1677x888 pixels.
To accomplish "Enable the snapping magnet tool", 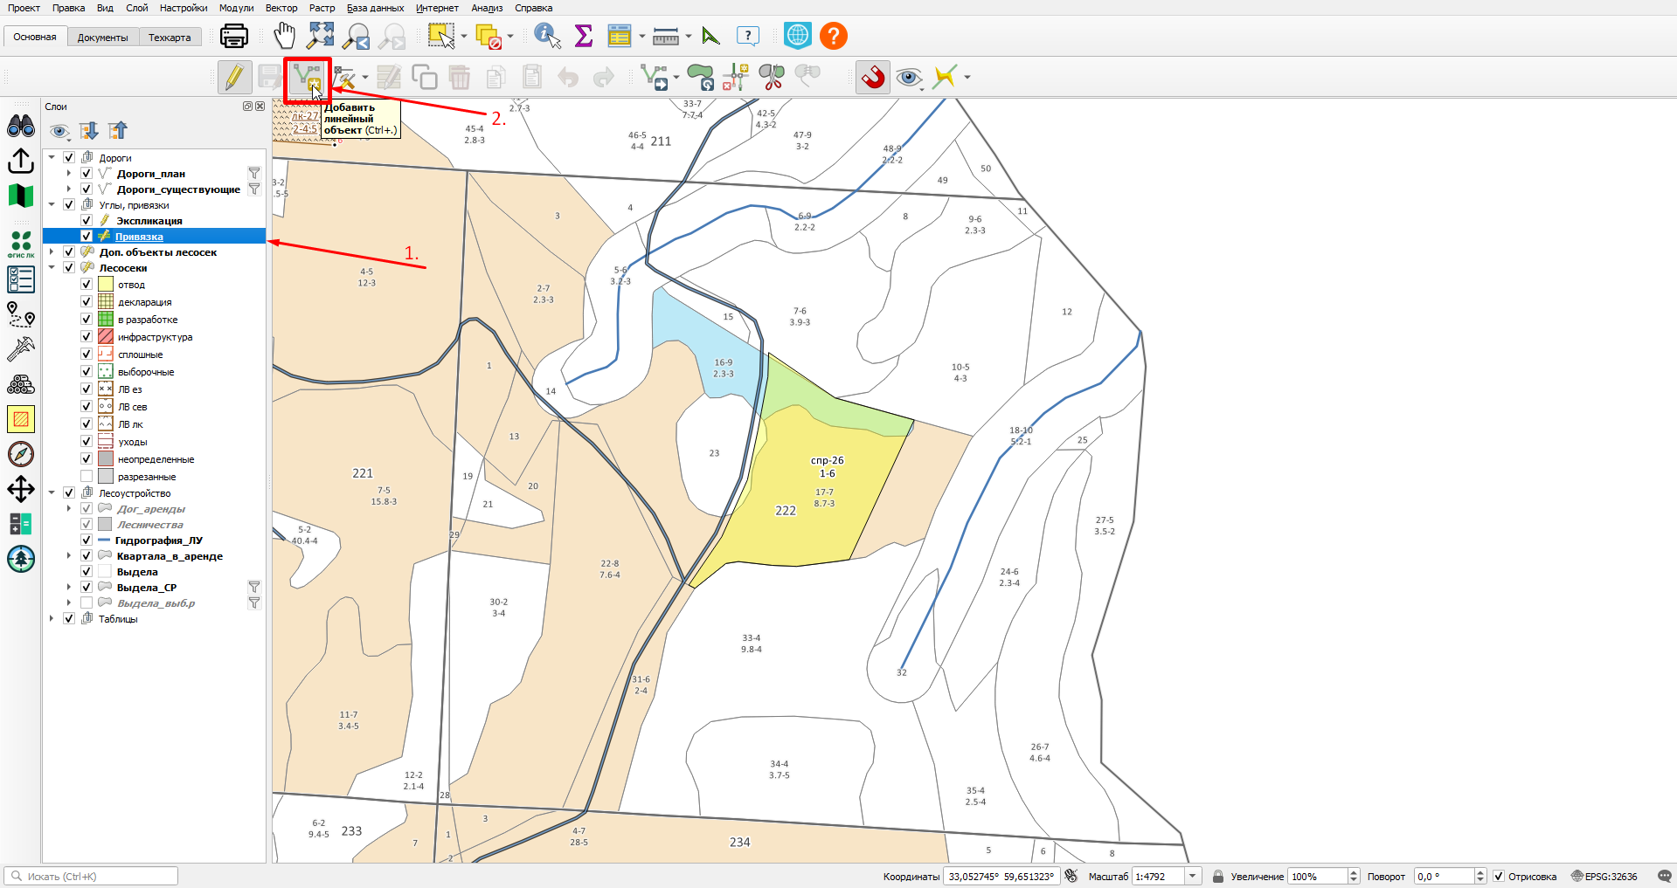I will [x=873, y=77].
